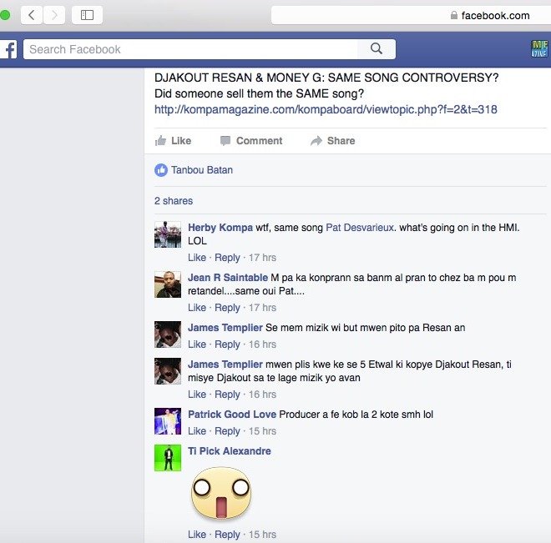
Task: Like Jean R Saintable's comment
Action: pyautogui.click(x=197, y=308)
